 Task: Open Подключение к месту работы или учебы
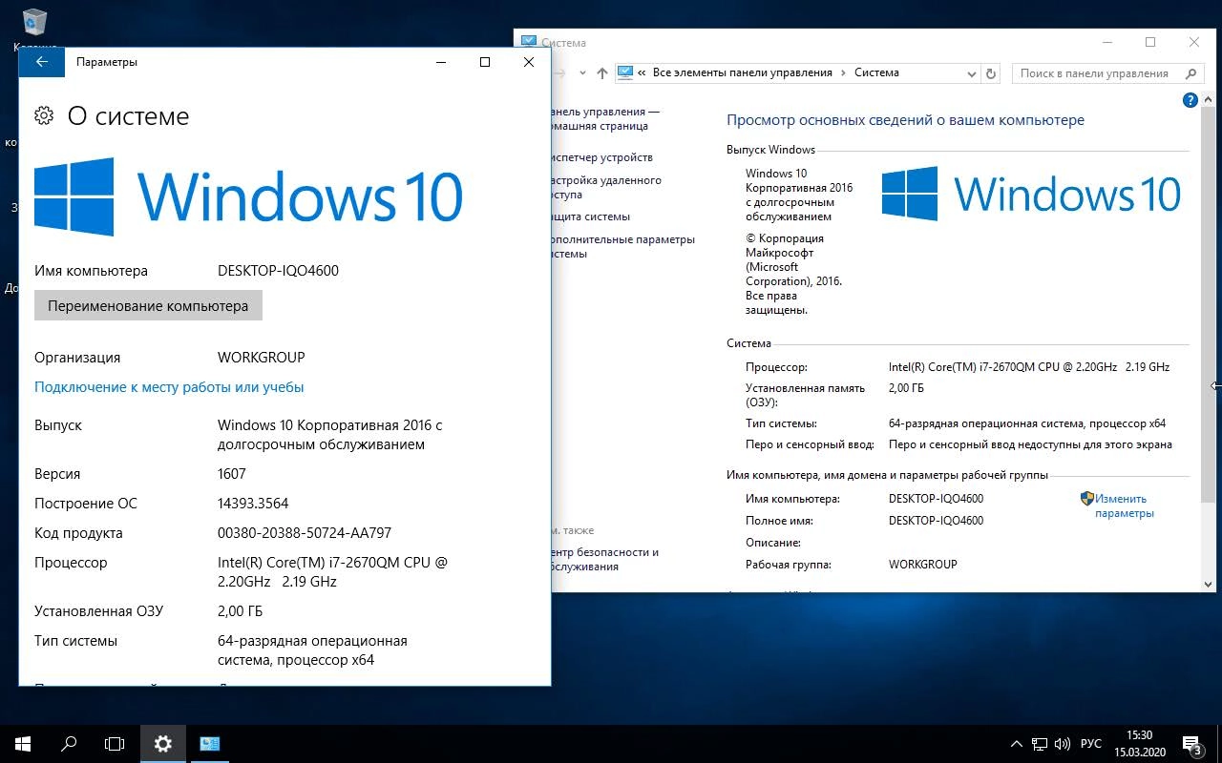tap(169, 387)
